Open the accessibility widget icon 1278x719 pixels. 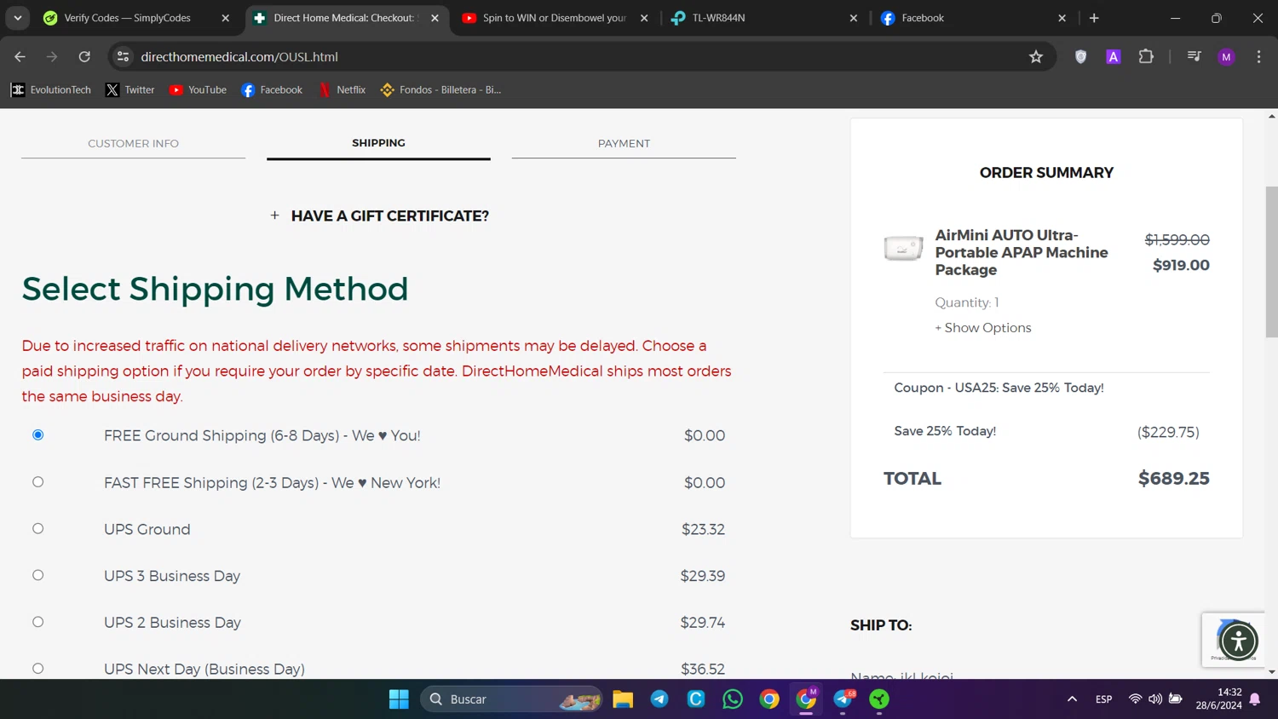tap(1238, 641)
